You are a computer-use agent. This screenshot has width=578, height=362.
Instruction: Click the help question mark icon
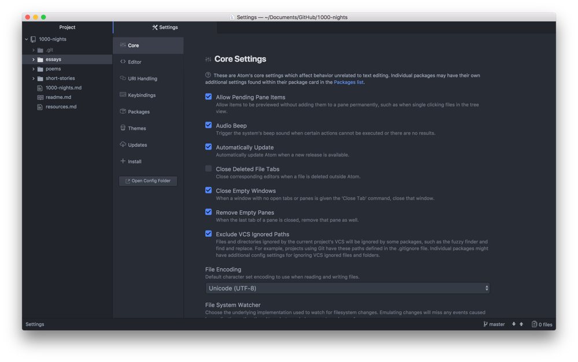[x=208, y=74]
